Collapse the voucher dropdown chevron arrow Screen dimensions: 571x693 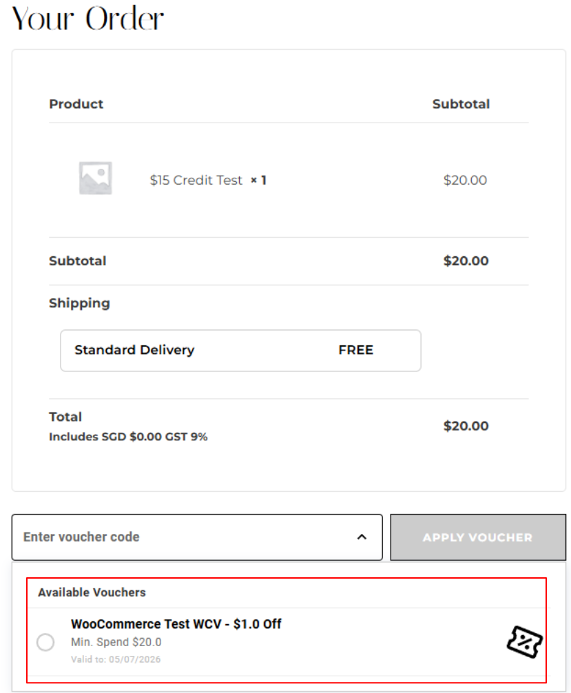362,537
